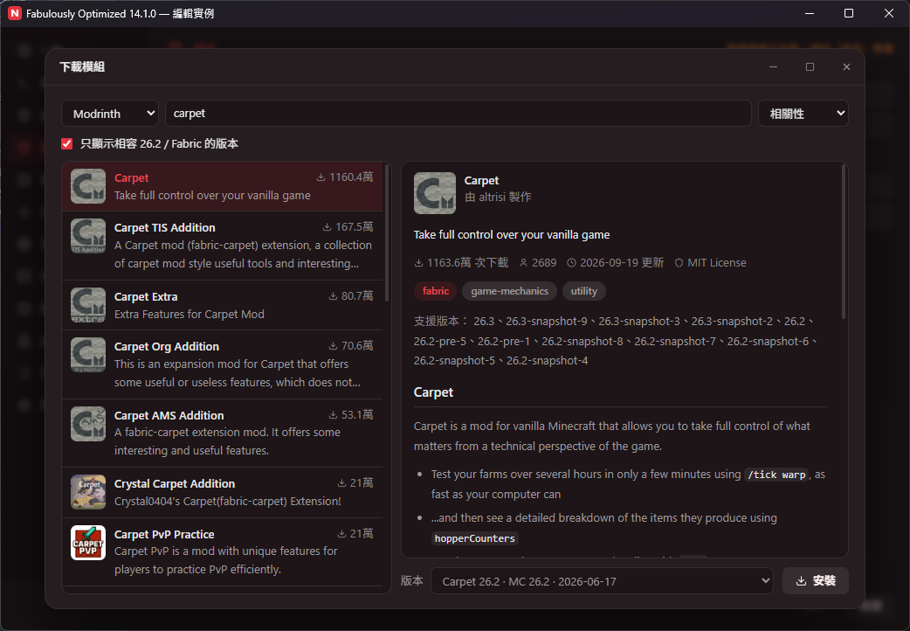
Task: Click the followers icon beside 2689
Action: coord(523,263)
